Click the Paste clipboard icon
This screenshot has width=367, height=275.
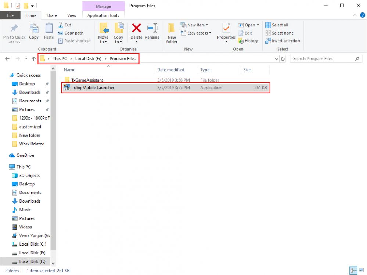(x=49, y=29)
